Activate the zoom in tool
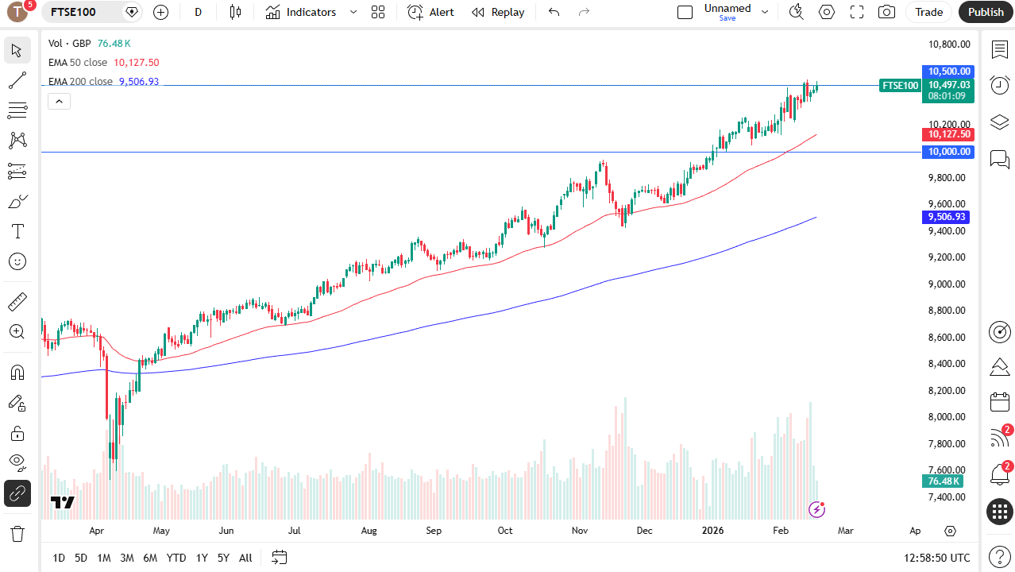Screen dimensions: 1015x572 tap(17, 331)
